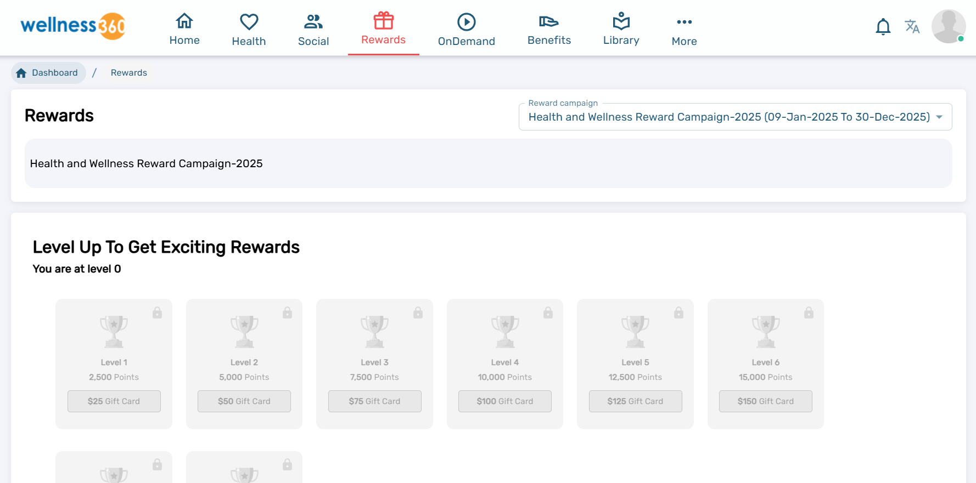The height and width of the screenshot is (483, 976).
Task: Click the lock icon on Level 5 card
Action: (678, 312)
